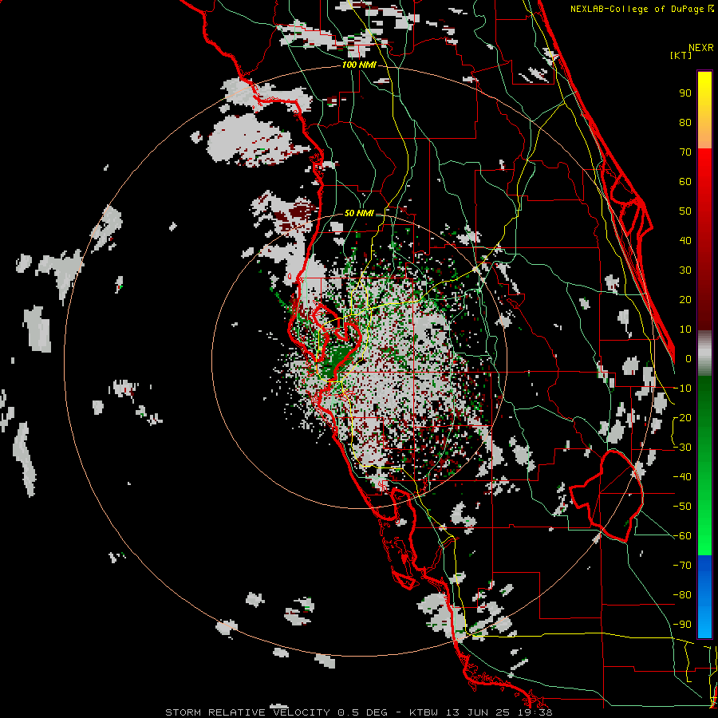The image size is (718, 718).
Task: Click the -90 value on the velocity scale
Action: pyautogui.click(x=682, y=625)
